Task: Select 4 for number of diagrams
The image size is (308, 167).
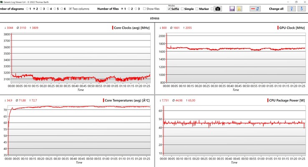Action: [x=50, y=9]
